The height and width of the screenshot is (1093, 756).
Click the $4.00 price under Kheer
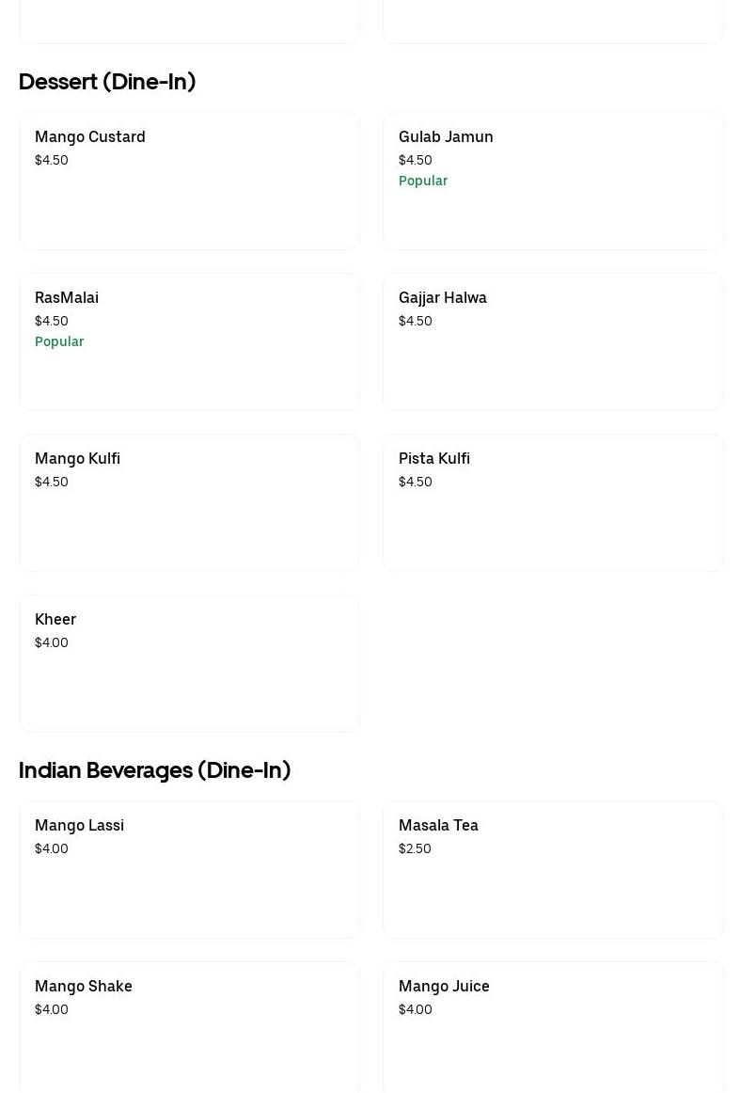(x=52, y=642)
